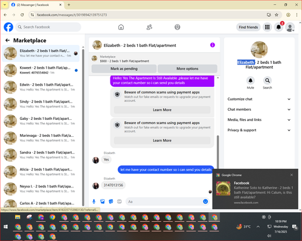
Task: Show hidden tray icons chevron
Action: pos(258,227)
